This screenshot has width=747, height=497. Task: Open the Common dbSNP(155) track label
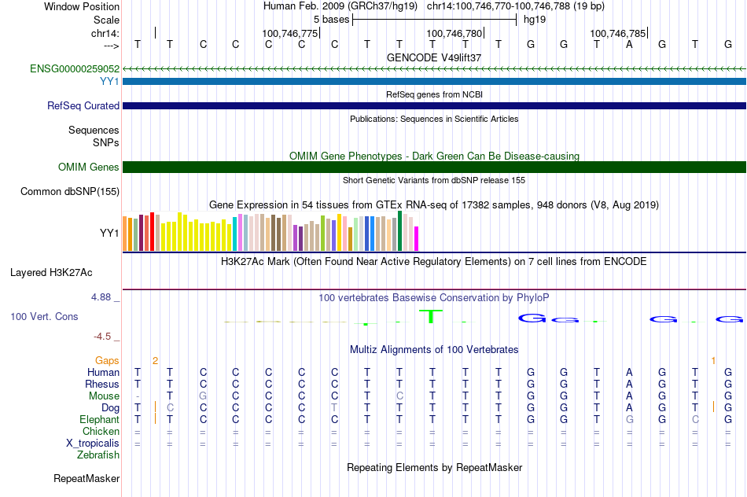[70, 192]
